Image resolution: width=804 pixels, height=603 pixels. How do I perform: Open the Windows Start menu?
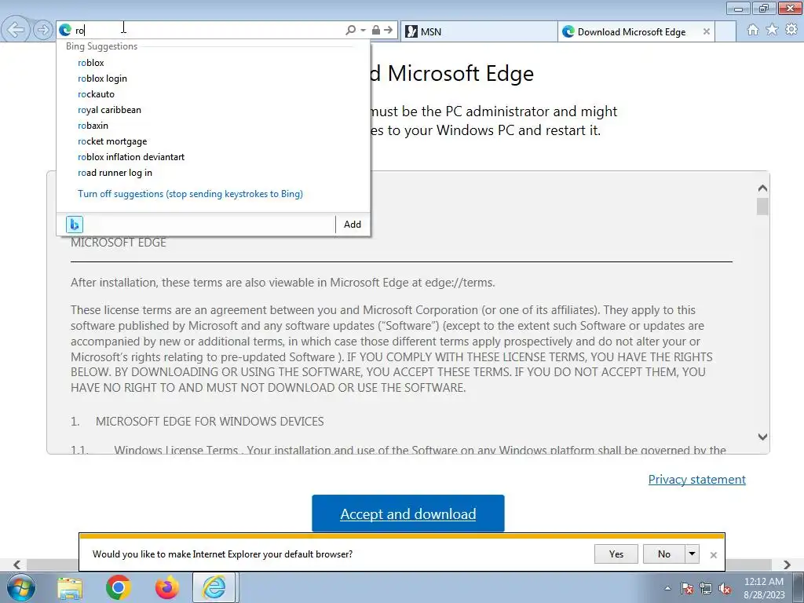pyautogui.click(x=21, y=587)
